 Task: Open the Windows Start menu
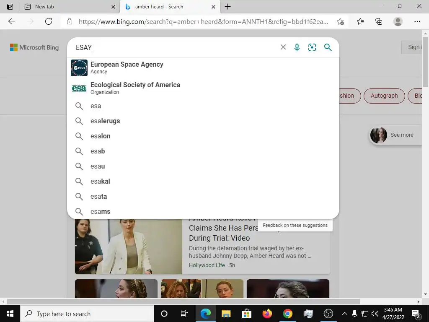pos(10,314)
